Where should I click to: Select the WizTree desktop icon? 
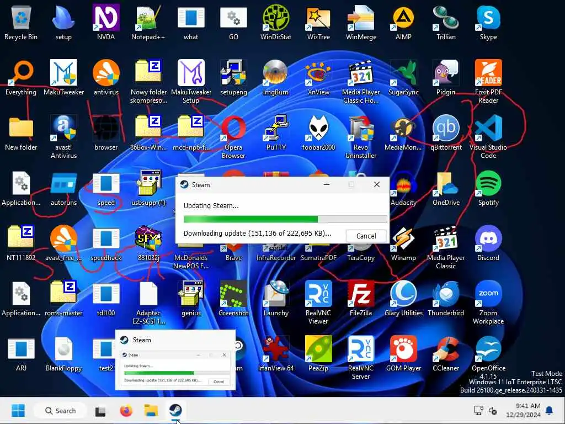318,23
